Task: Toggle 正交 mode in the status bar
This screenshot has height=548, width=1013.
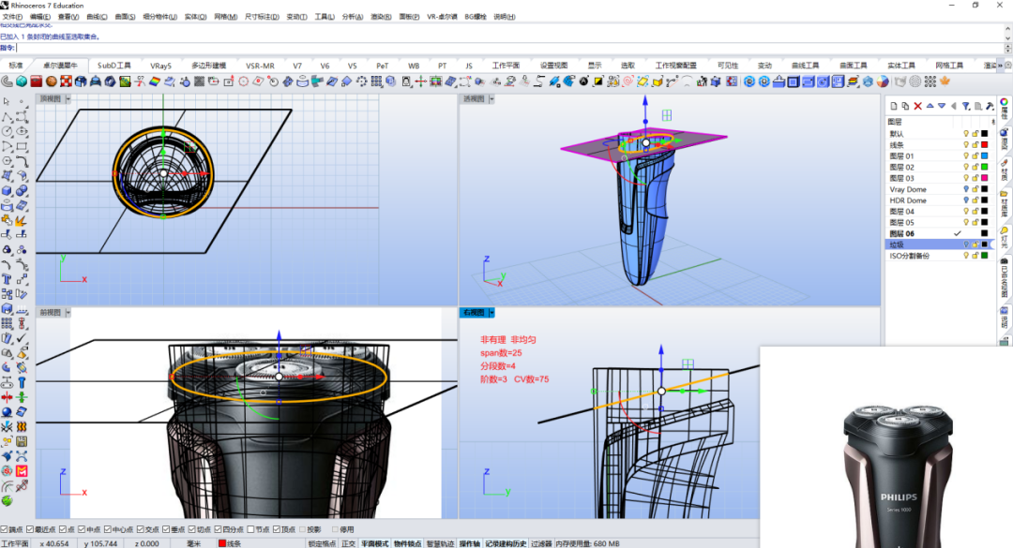Action: (348, 543)
